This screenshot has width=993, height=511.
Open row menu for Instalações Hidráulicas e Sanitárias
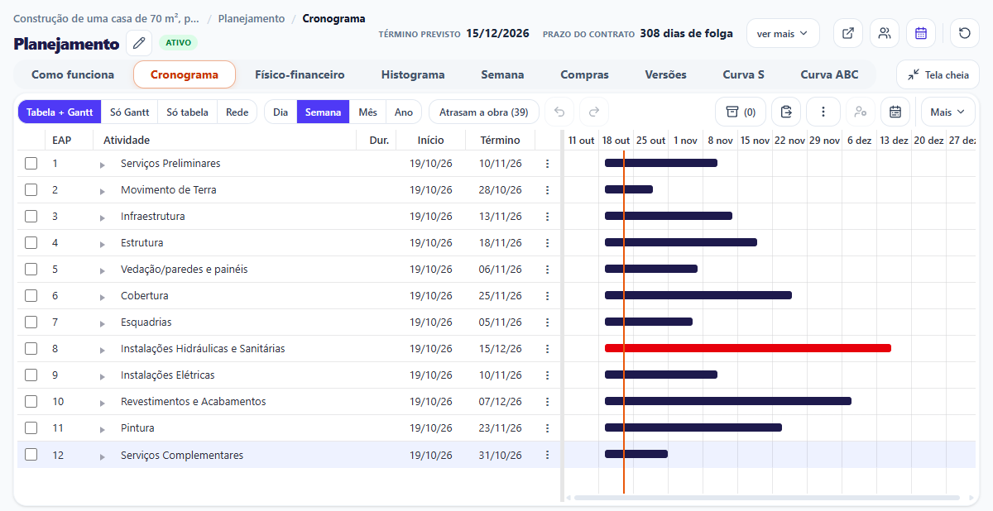click(x=547, y=349)
